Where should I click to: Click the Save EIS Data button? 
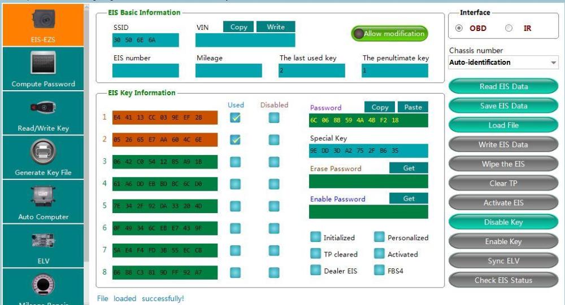click(503, 106)
